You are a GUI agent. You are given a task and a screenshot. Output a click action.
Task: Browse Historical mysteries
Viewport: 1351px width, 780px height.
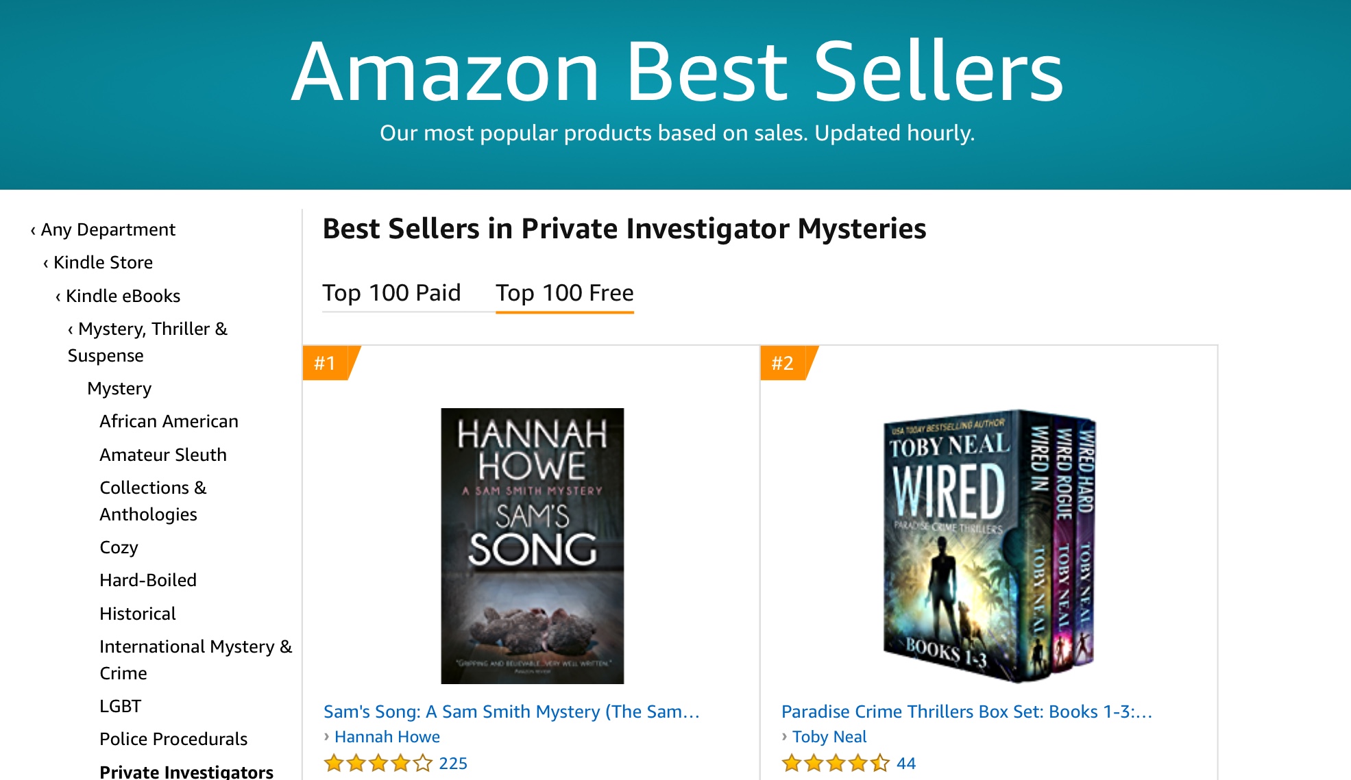pyautogui.click(x=138, y=614)
